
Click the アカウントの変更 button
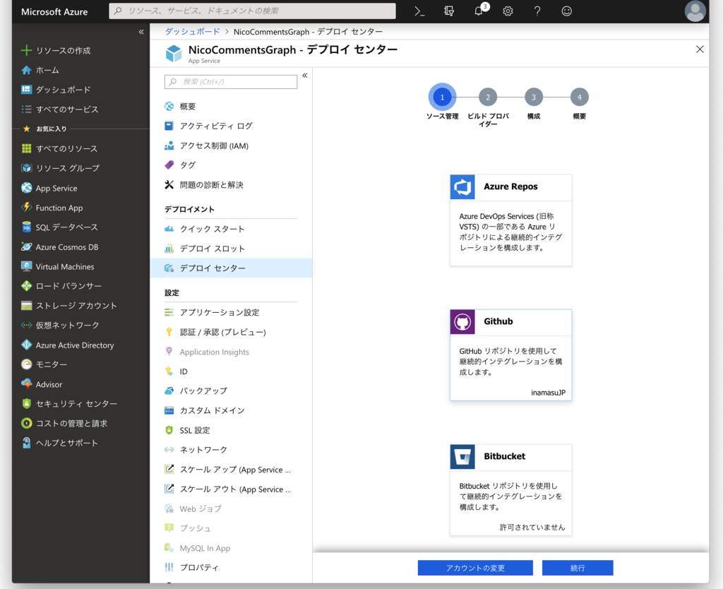475,568
